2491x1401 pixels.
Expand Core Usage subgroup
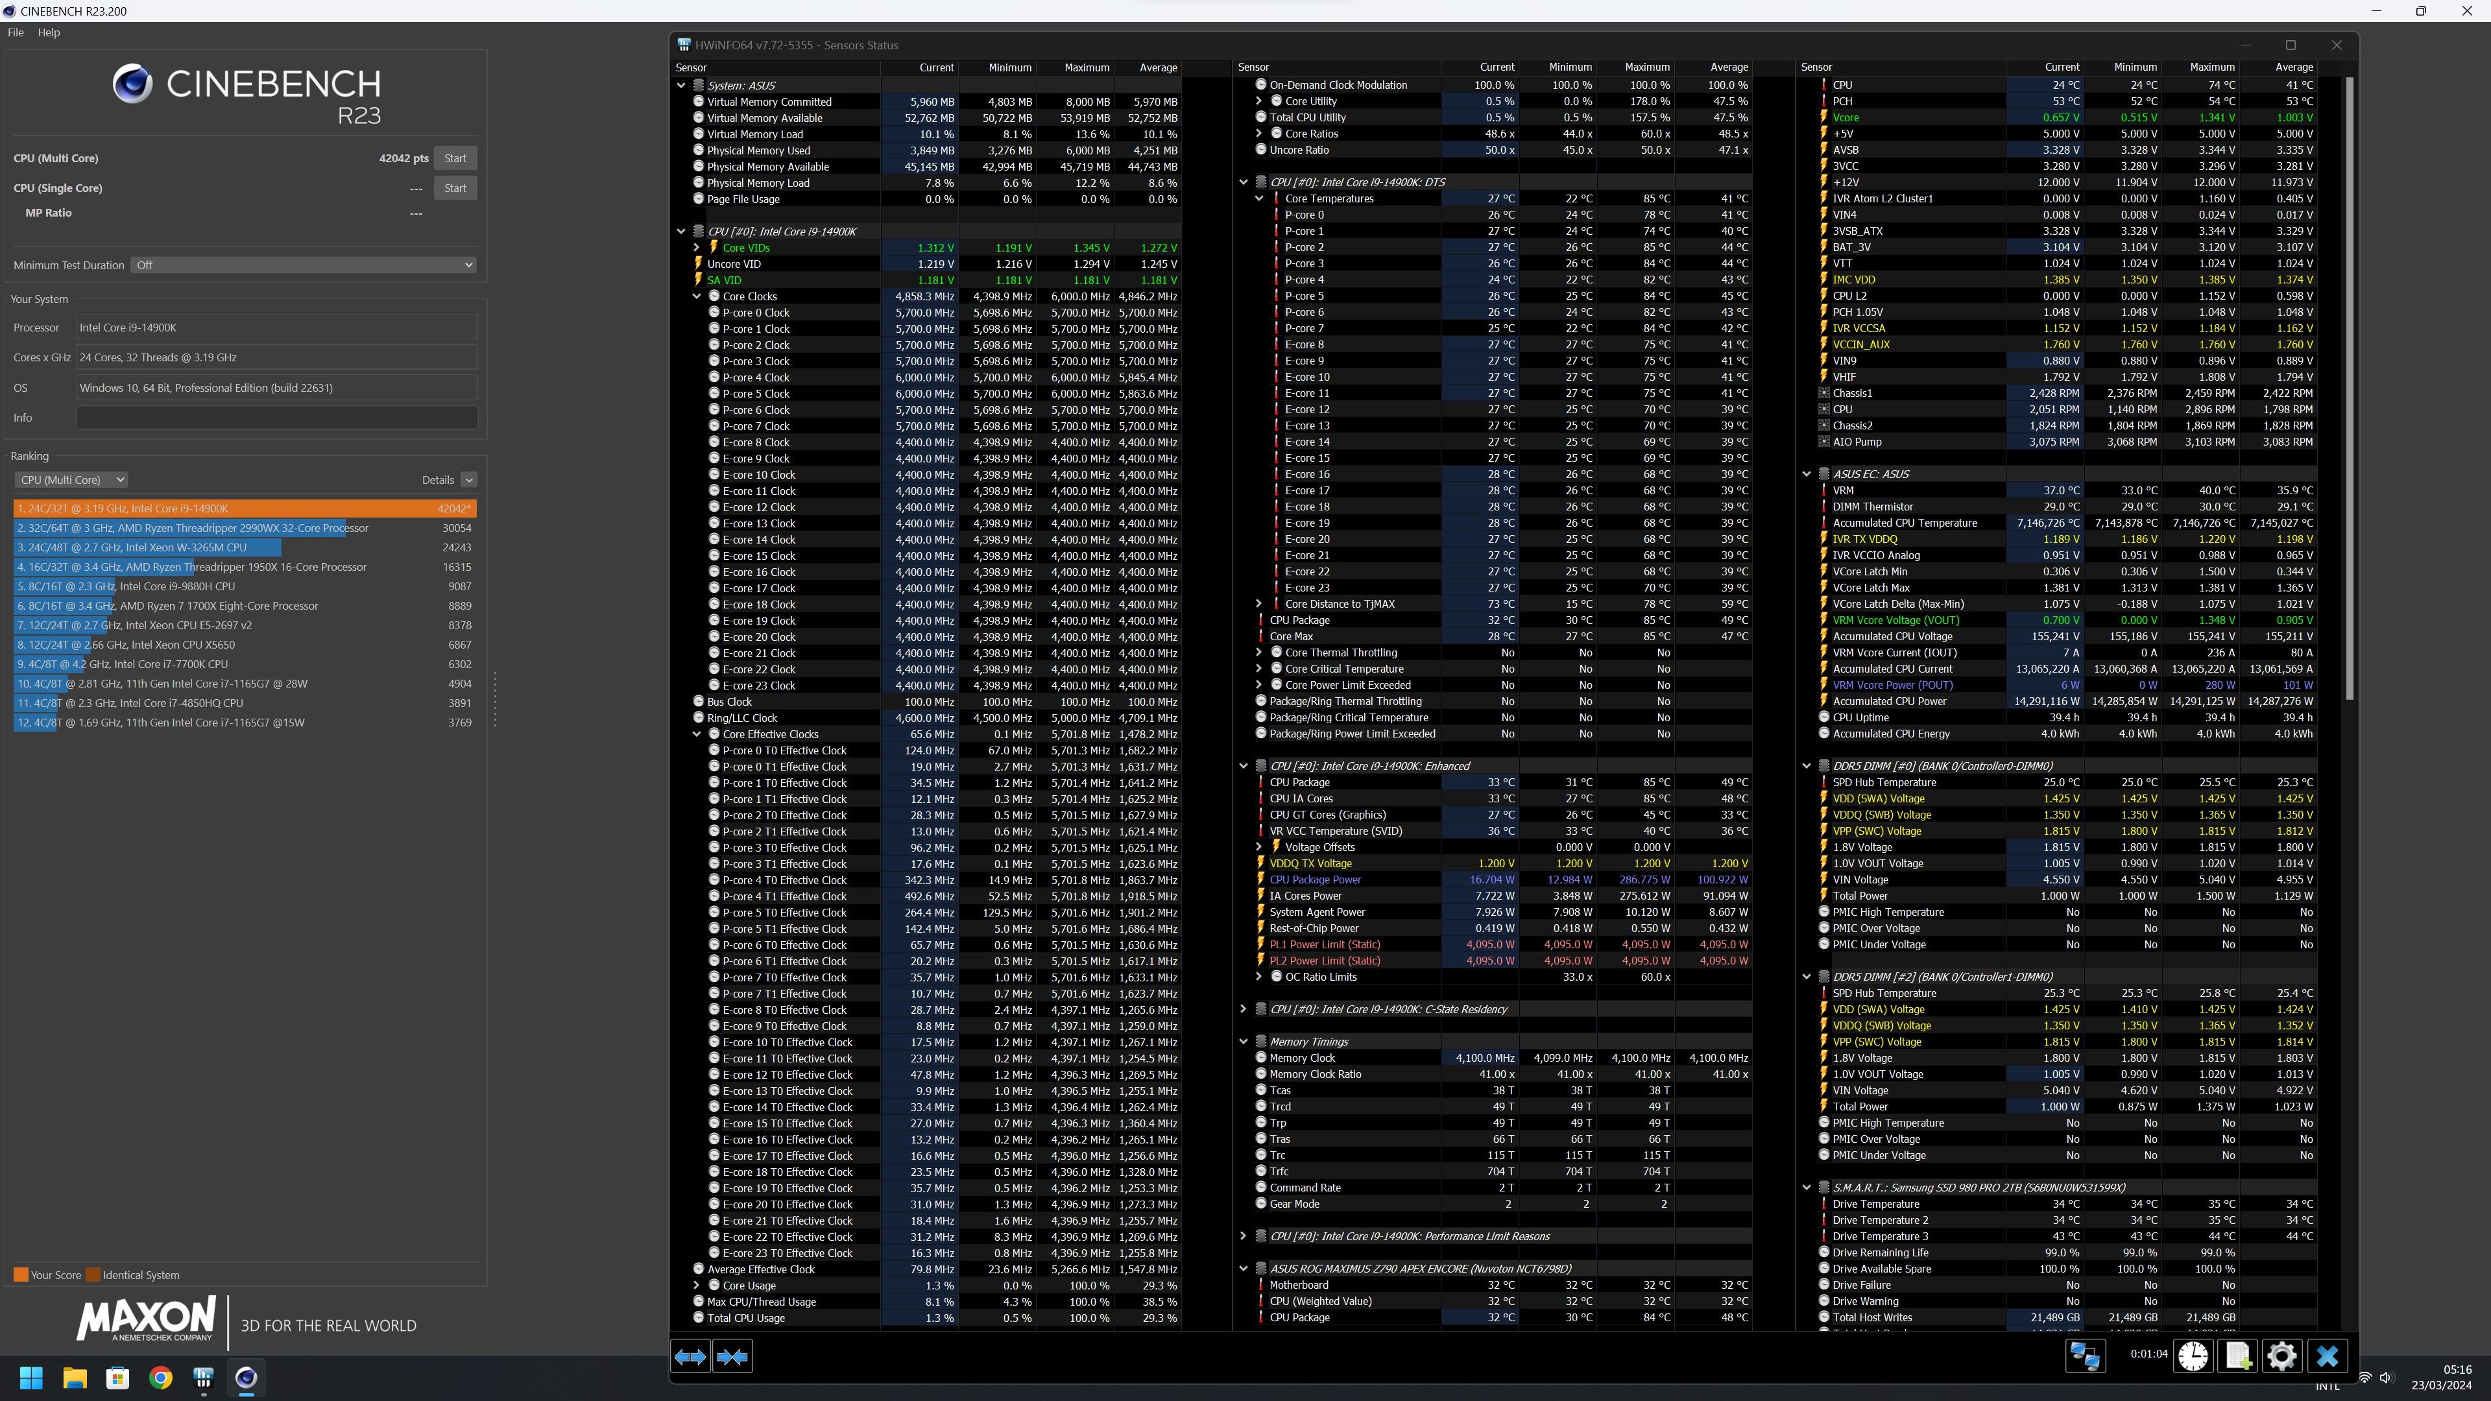click(696, 1286)
